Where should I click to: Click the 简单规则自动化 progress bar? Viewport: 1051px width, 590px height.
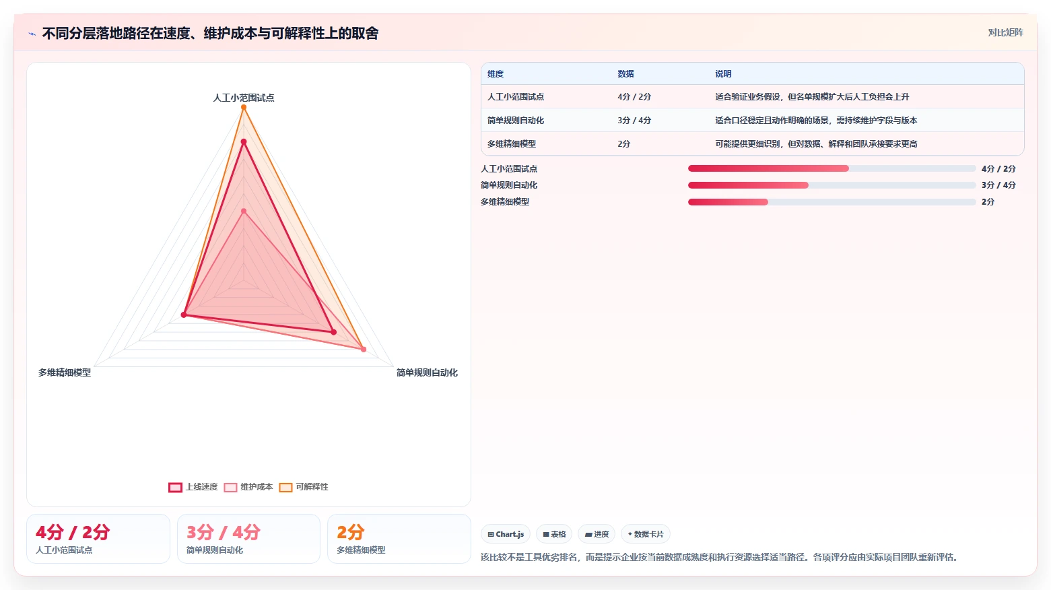(x=832, y=185)
